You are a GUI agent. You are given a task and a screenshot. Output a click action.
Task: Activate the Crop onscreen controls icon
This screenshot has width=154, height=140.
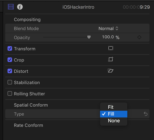click(111, 59)
